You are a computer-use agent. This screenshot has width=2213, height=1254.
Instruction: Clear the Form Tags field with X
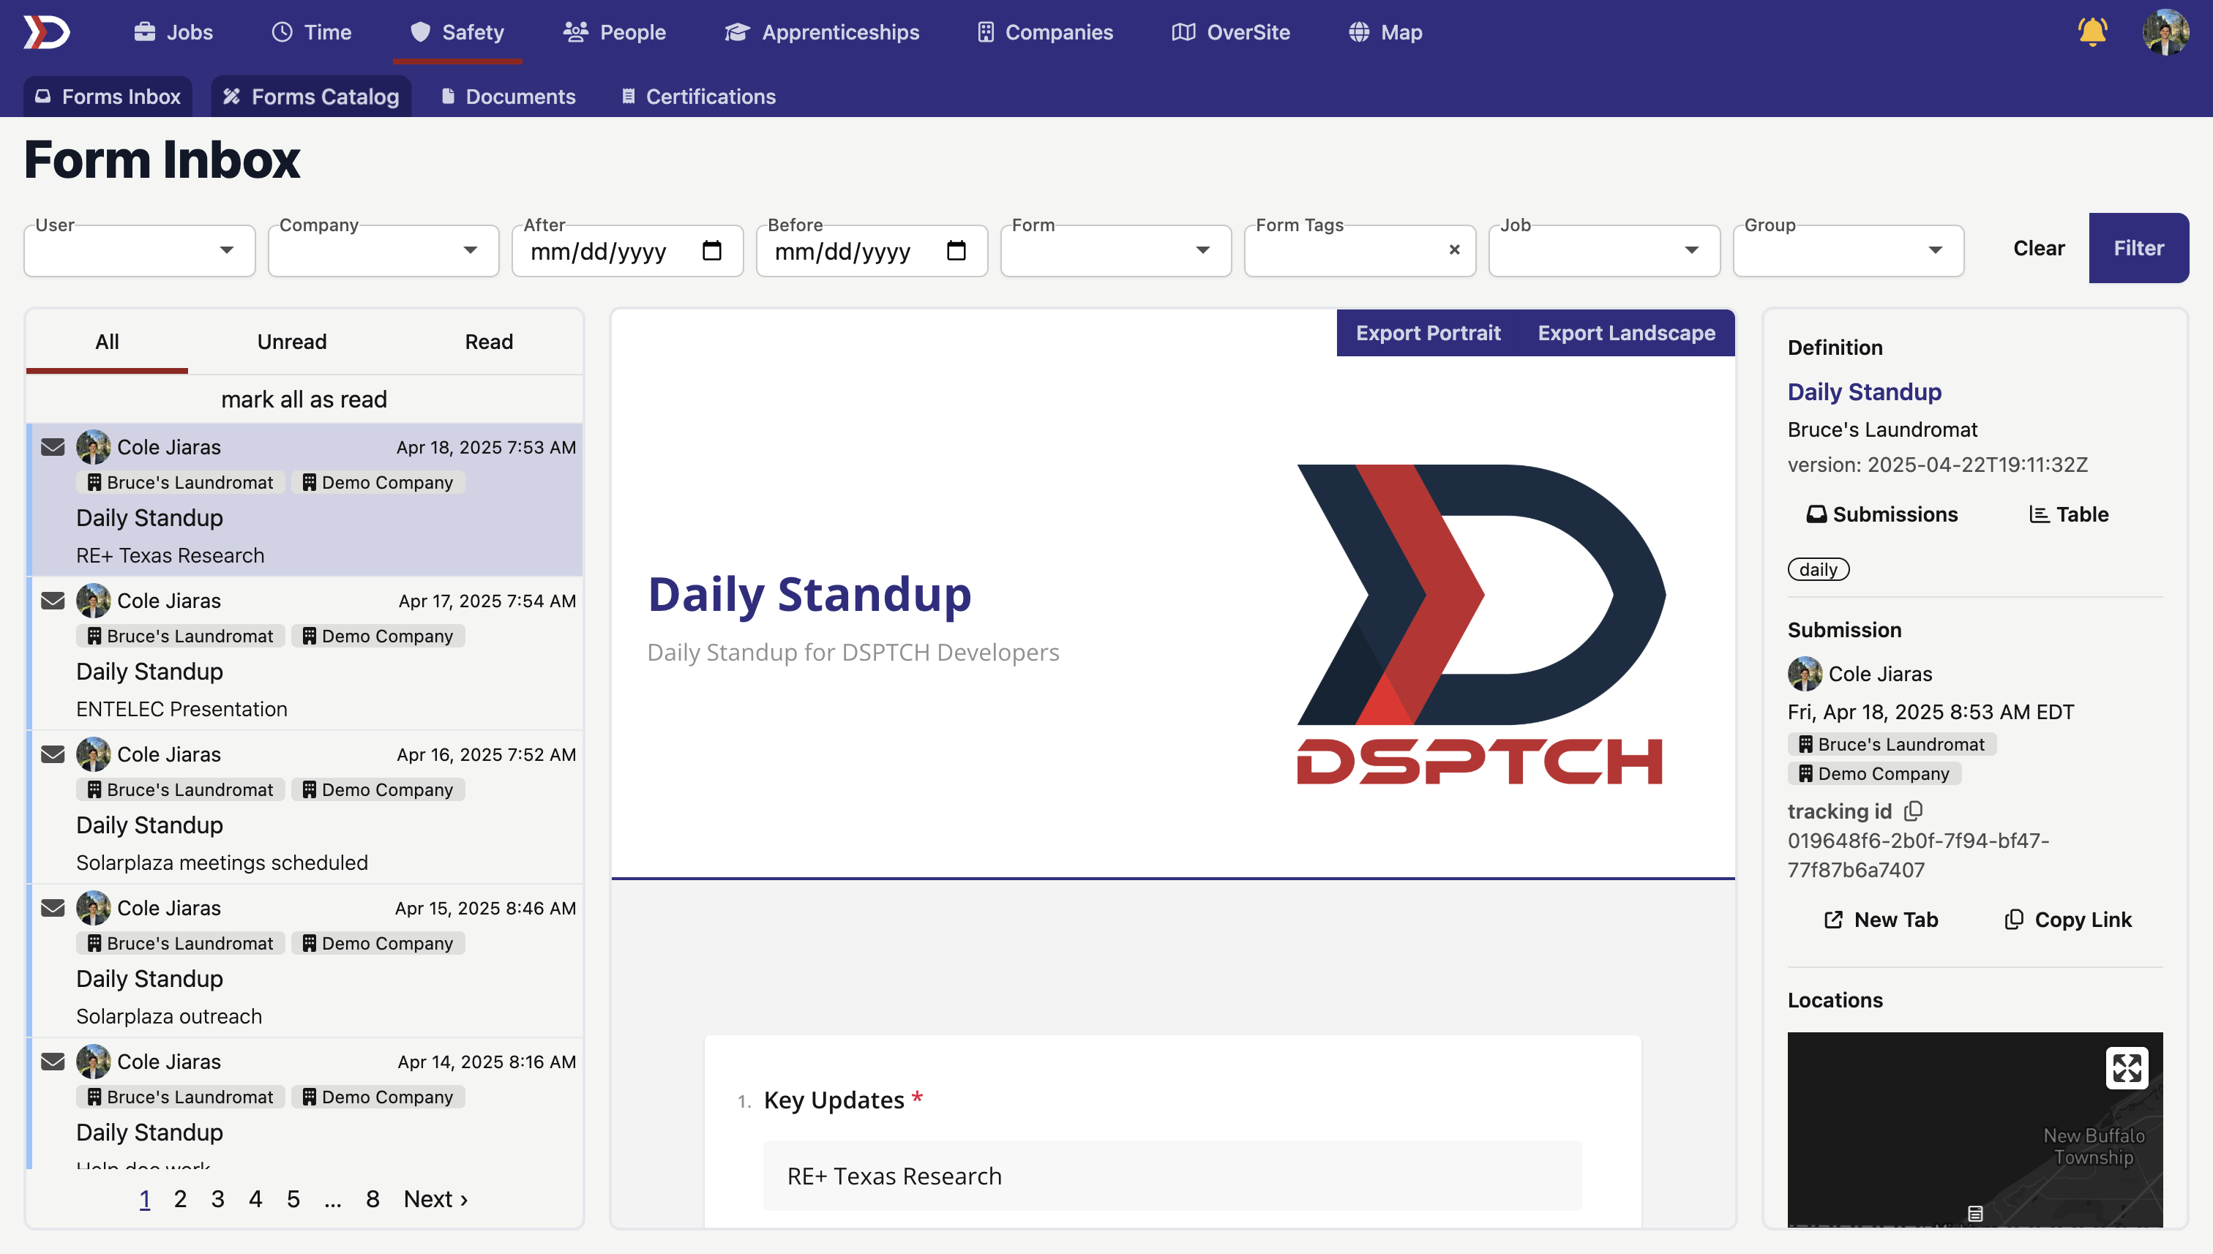click(1454, 249)
